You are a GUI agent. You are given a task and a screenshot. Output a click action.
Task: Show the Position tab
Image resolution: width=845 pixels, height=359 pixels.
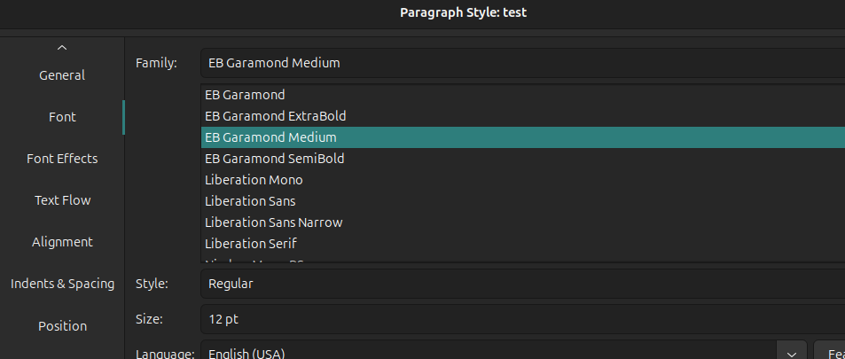pyautogui.click(x=62, y=326)
